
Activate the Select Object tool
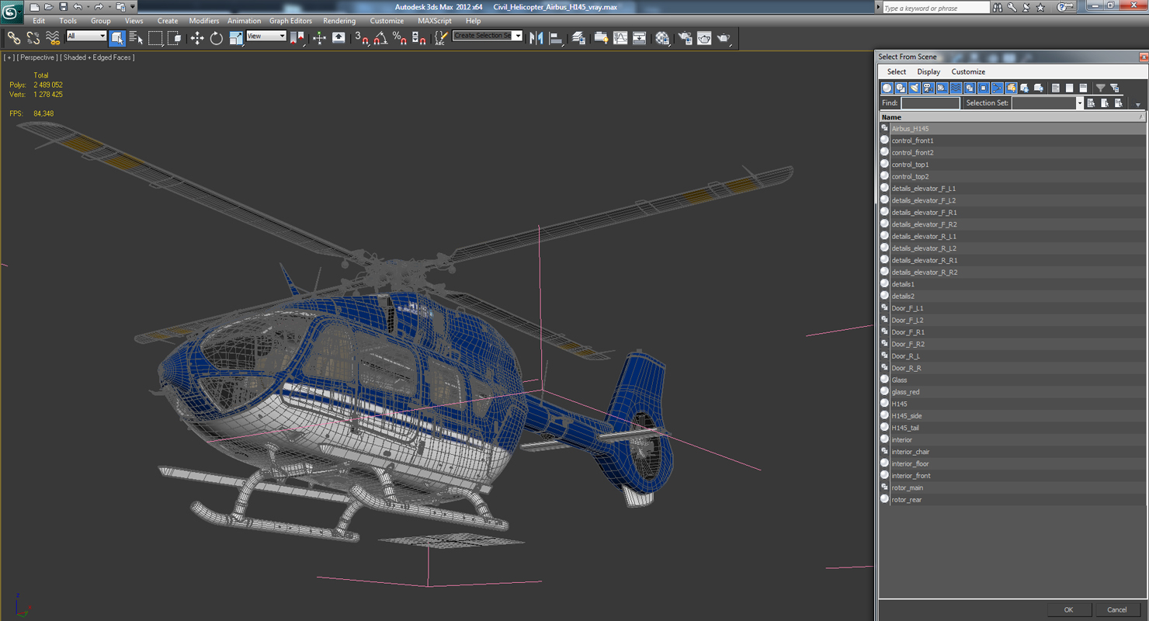point(117,38)
